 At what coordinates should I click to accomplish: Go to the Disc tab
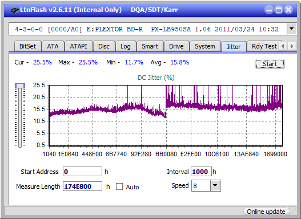(x=104, y=46)
